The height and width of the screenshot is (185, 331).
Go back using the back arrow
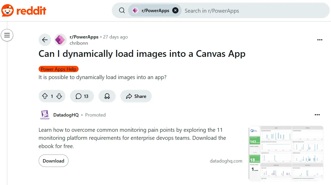tap(45, 40)
